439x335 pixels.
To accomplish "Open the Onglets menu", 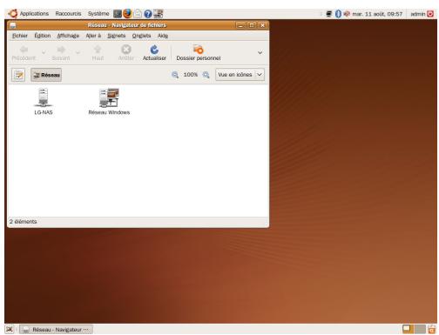I will pos(141,36).
